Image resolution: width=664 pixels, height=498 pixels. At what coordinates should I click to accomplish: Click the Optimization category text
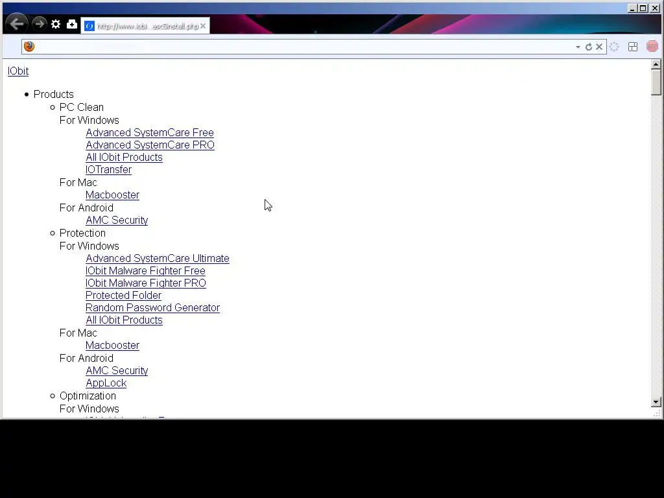coord(88,396)
